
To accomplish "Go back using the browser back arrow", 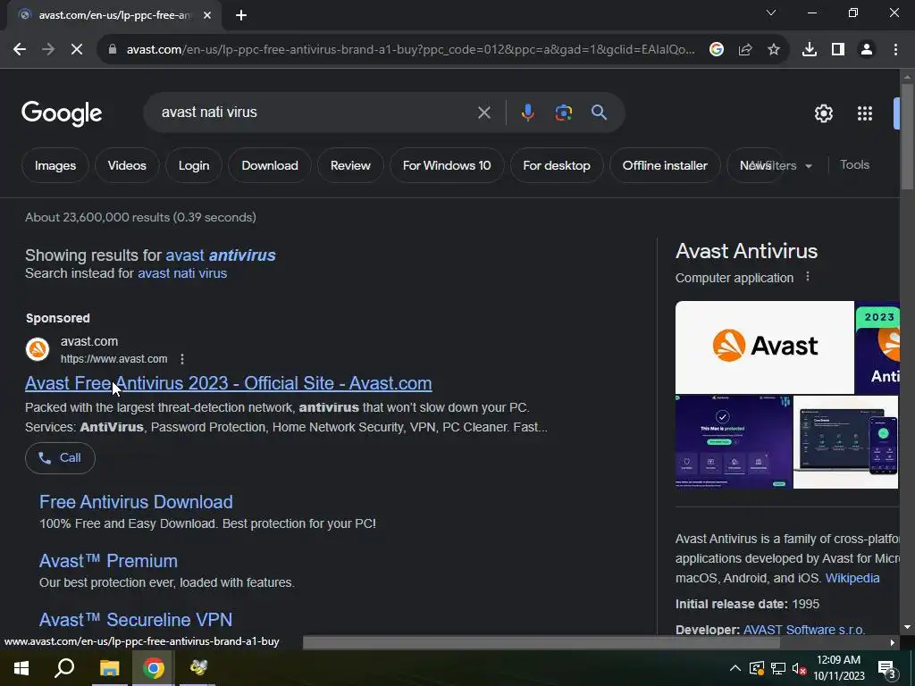I will point(20,50).
